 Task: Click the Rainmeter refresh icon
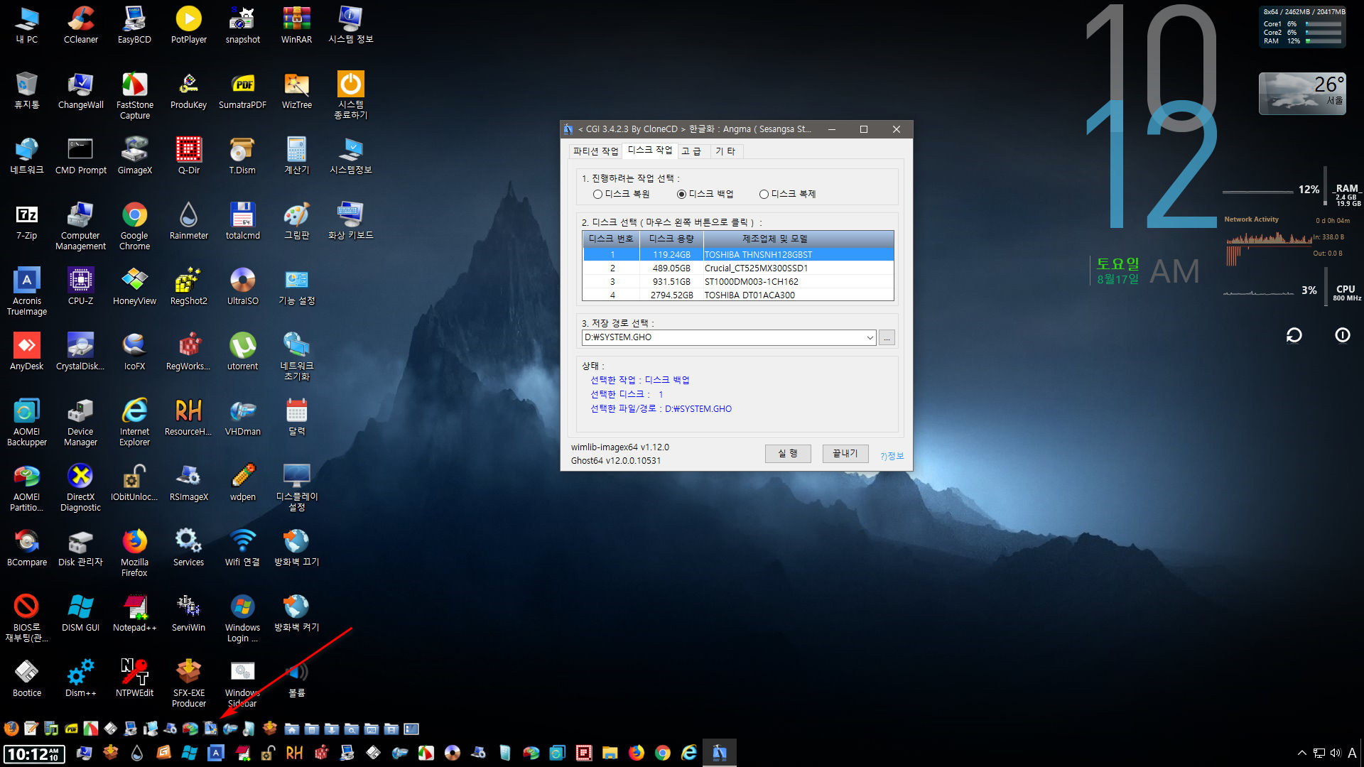tap(1294, 334)
